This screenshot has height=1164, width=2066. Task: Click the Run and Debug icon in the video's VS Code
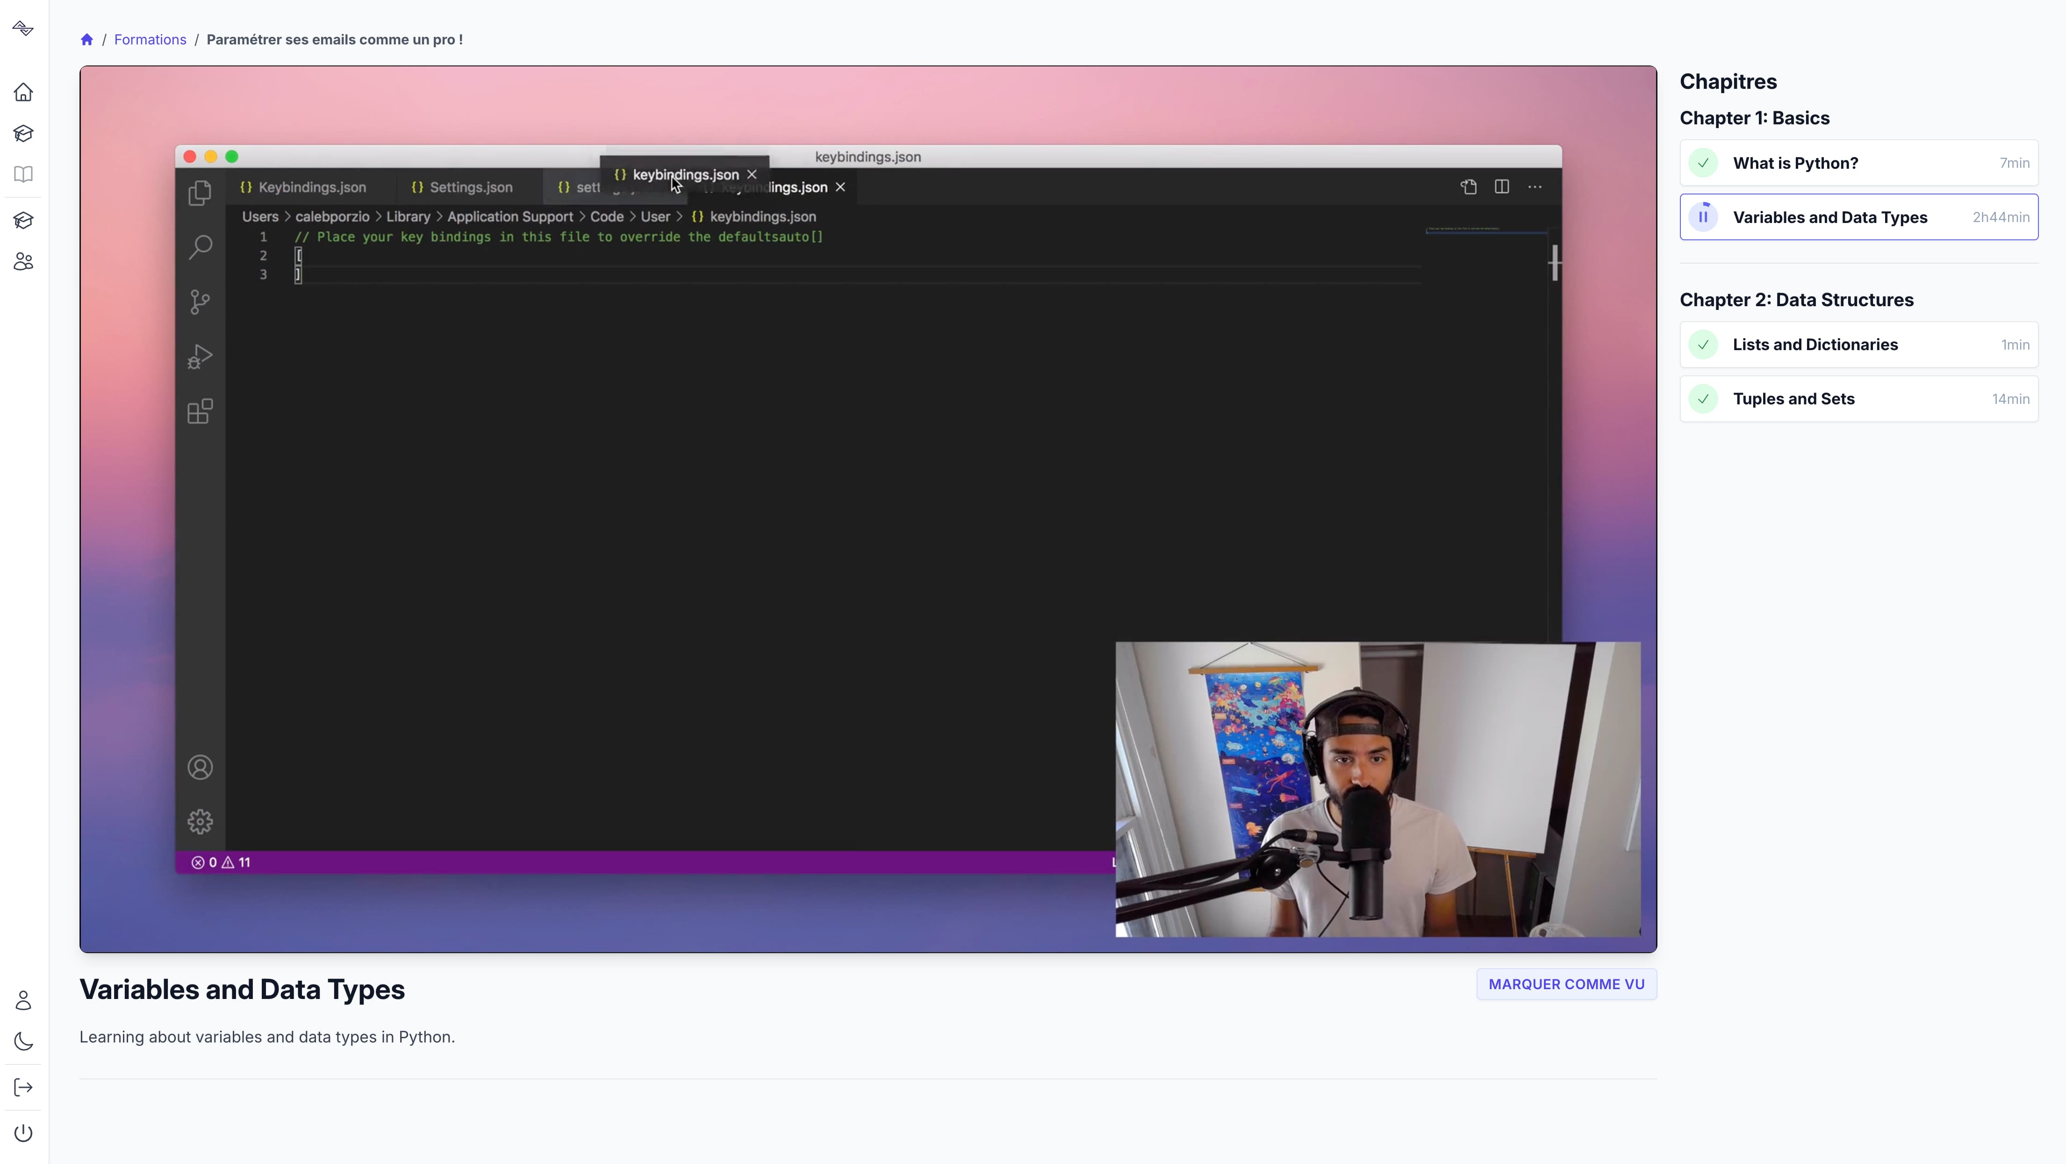[200, 356]
